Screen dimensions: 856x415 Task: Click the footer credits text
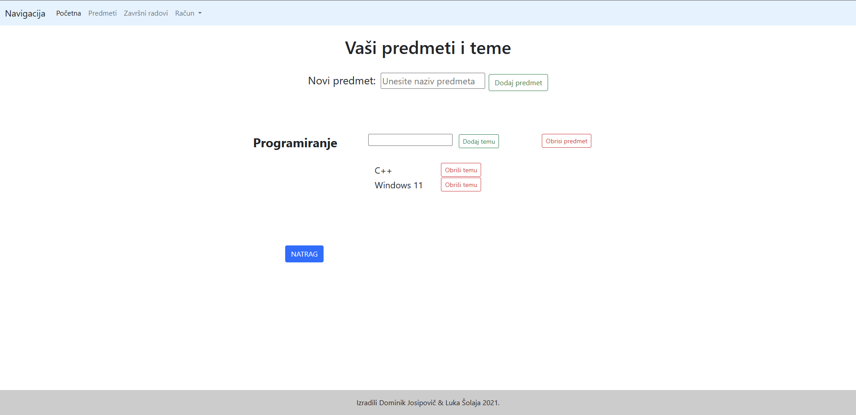click(x=428, y=403)
